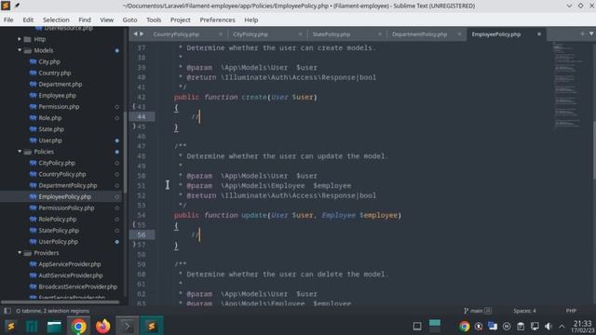Image resolution: width=596 pixels, height=335 pixels.
Task: Open AppServiceProvider.php file
Action: 70,264
